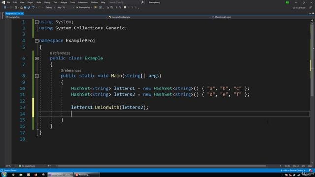The height and width of the screenshot is (177, 315).
Task: Click the 0 references link above Main method
Action: click(x=71, y=70)
